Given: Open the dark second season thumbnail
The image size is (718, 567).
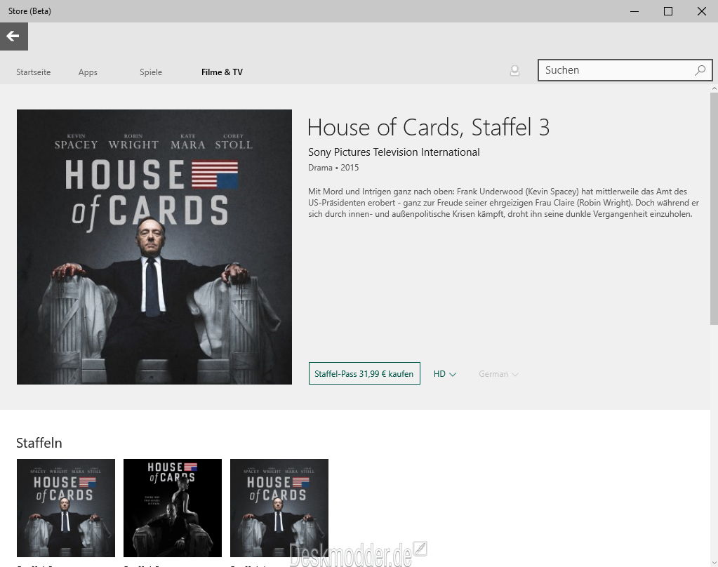Looking at the screenshot, I should 173,508.
